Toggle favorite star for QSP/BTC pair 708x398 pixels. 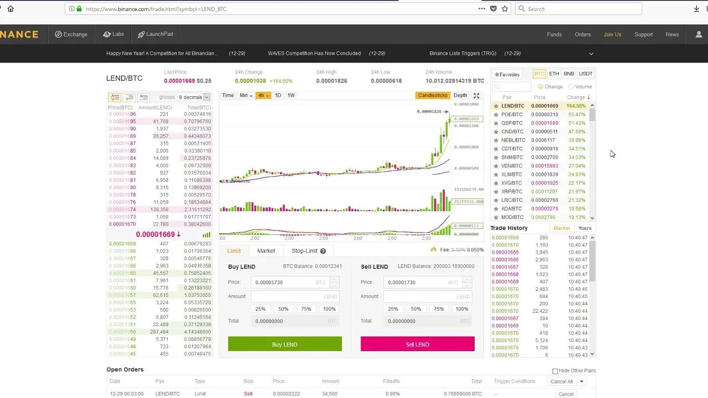coord(496,123)
